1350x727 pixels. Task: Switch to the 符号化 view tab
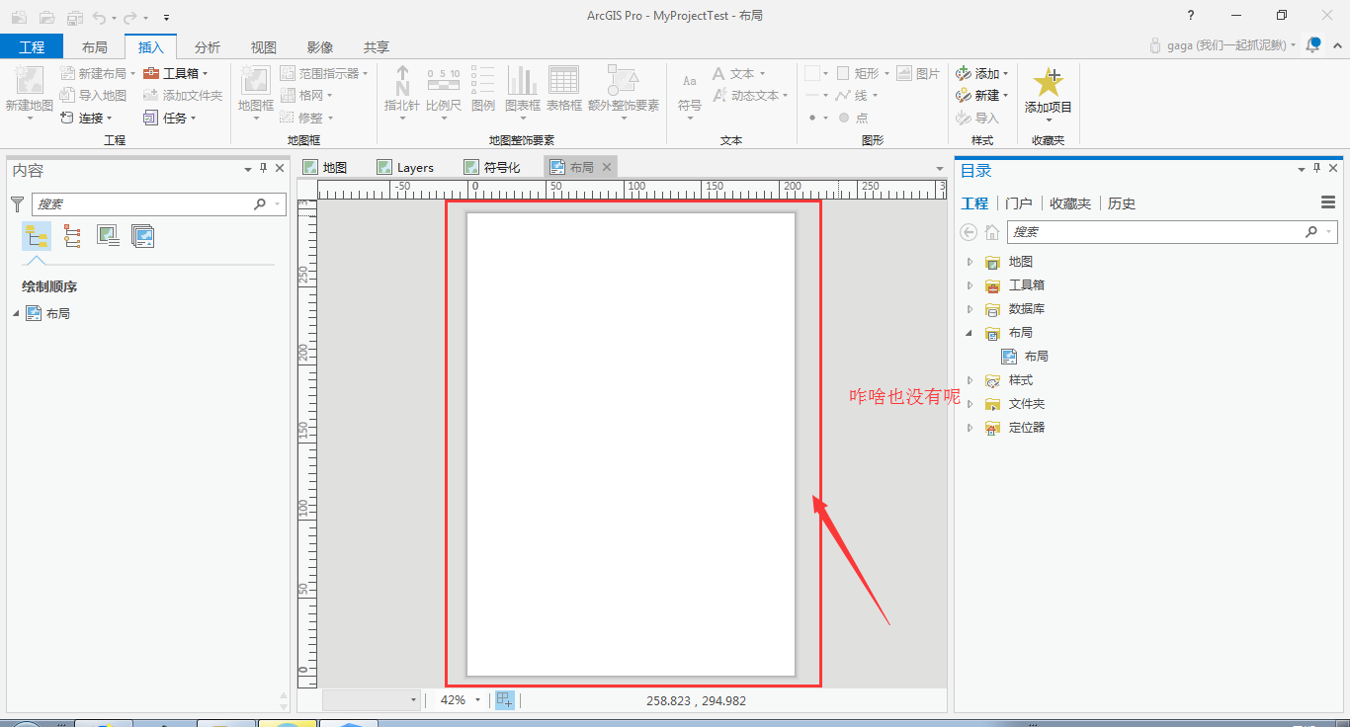tap(492, 167)
